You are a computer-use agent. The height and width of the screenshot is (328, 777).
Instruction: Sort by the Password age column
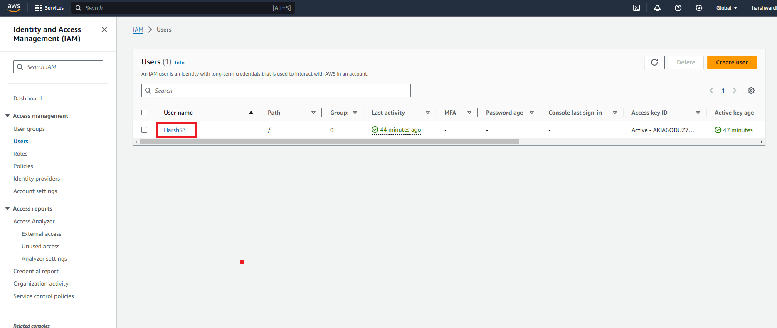point(532,113)
